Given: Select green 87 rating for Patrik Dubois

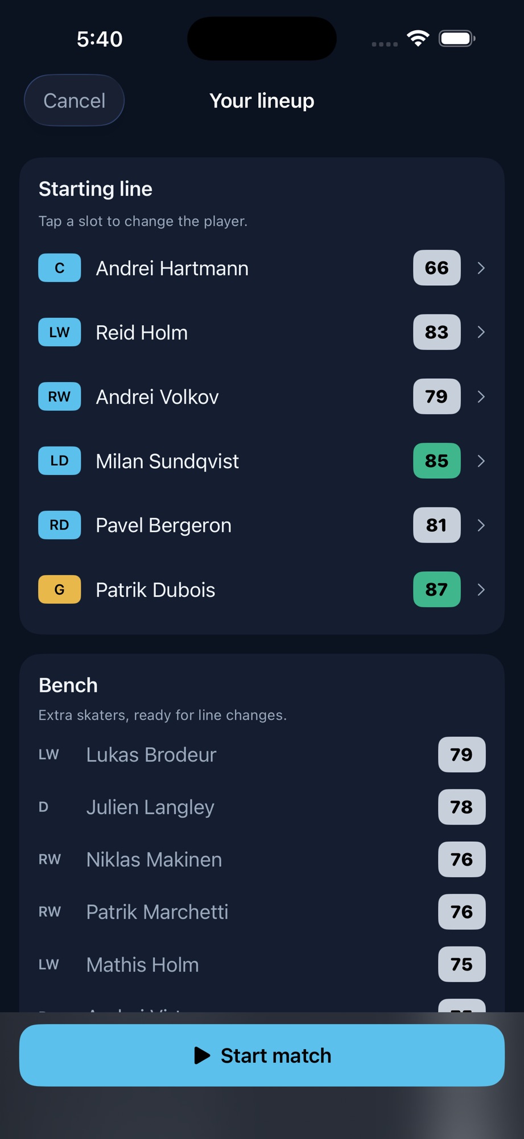Looking at the screenshot, I should tap(436, 589).
